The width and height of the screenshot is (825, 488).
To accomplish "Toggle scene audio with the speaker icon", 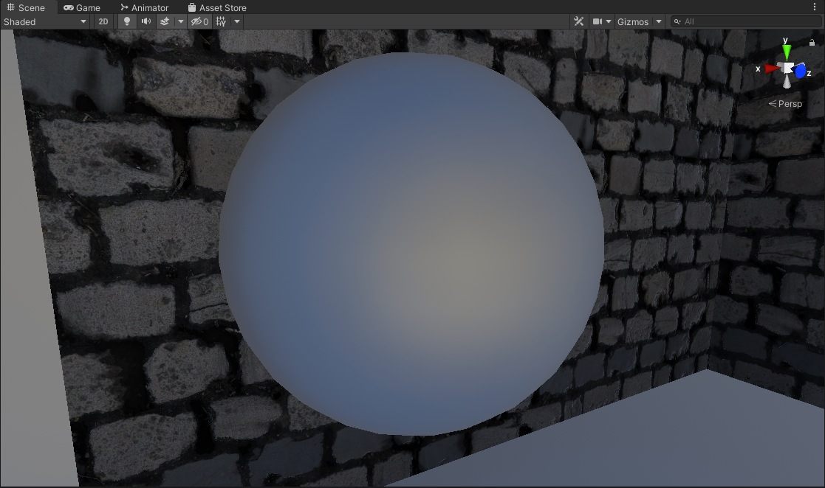I will pos(146,21).
